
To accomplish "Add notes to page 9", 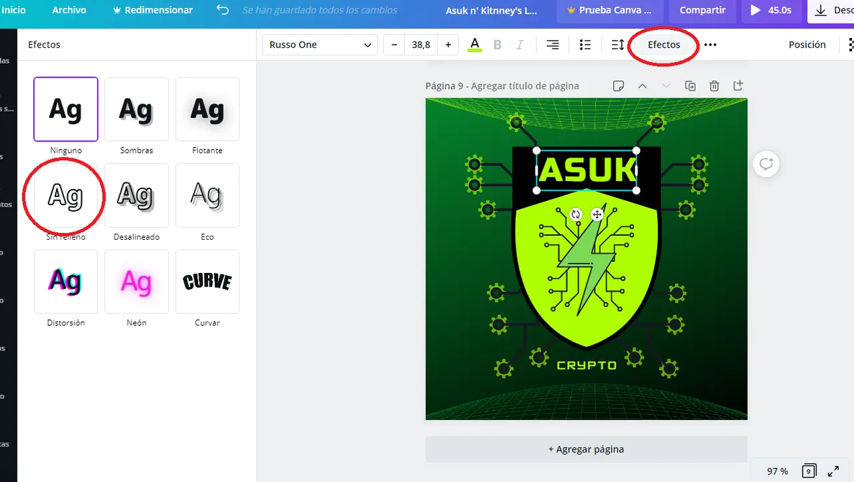I will (618, 86).
